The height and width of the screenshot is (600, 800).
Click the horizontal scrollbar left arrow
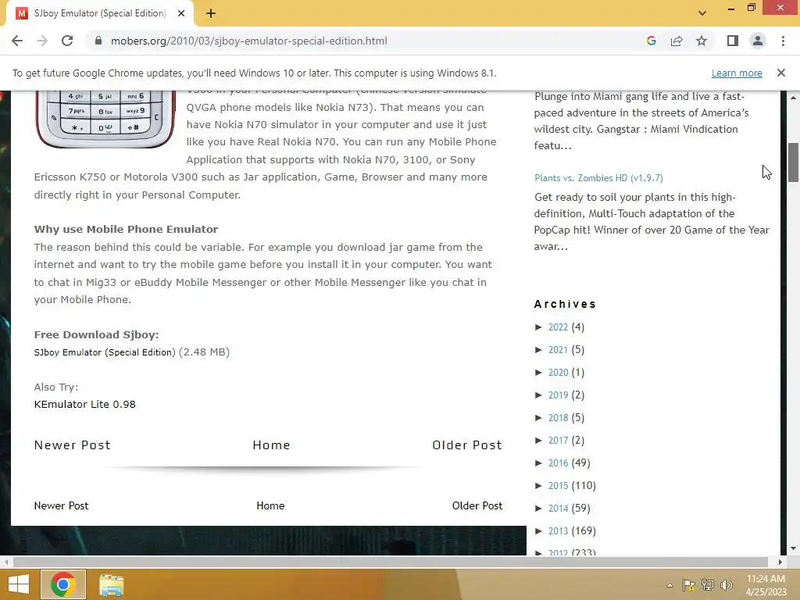(x=5, y=562)
